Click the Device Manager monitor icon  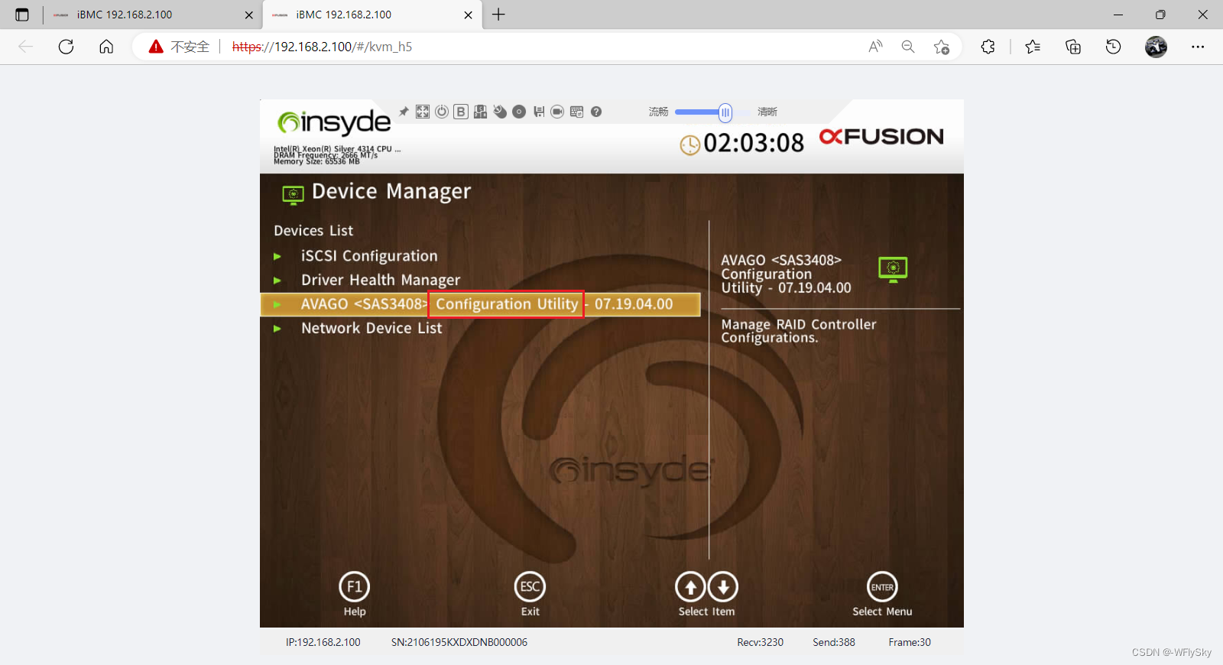tap(293, 195)
